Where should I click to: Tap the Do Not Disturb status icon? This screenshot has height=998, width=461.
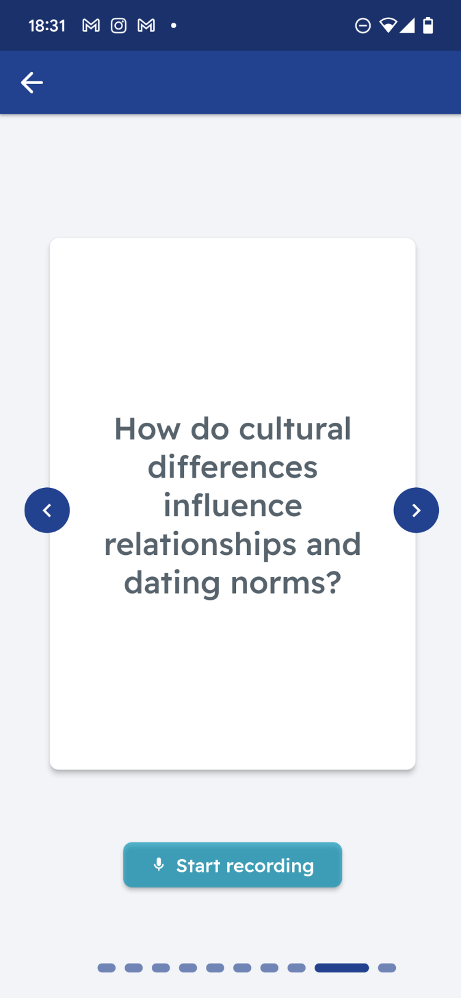pos(363,26)
